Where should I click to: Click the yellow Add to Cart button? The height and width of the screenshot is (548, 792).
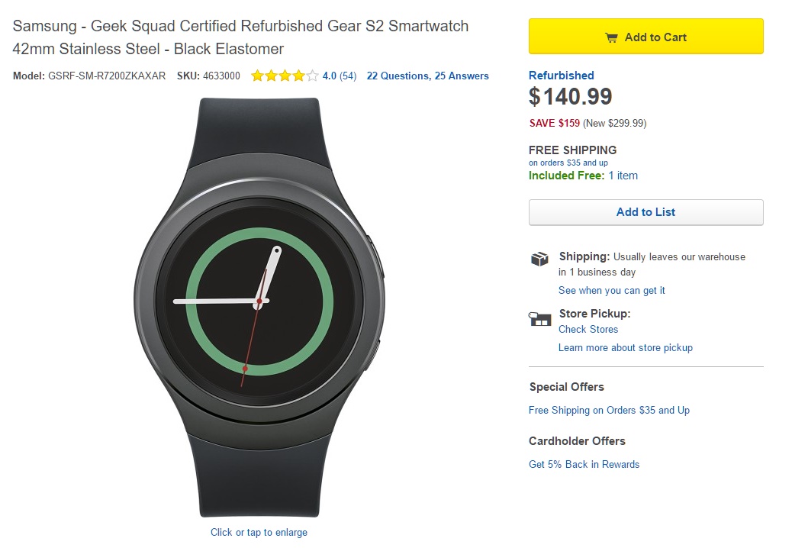(x=646, y=37)
